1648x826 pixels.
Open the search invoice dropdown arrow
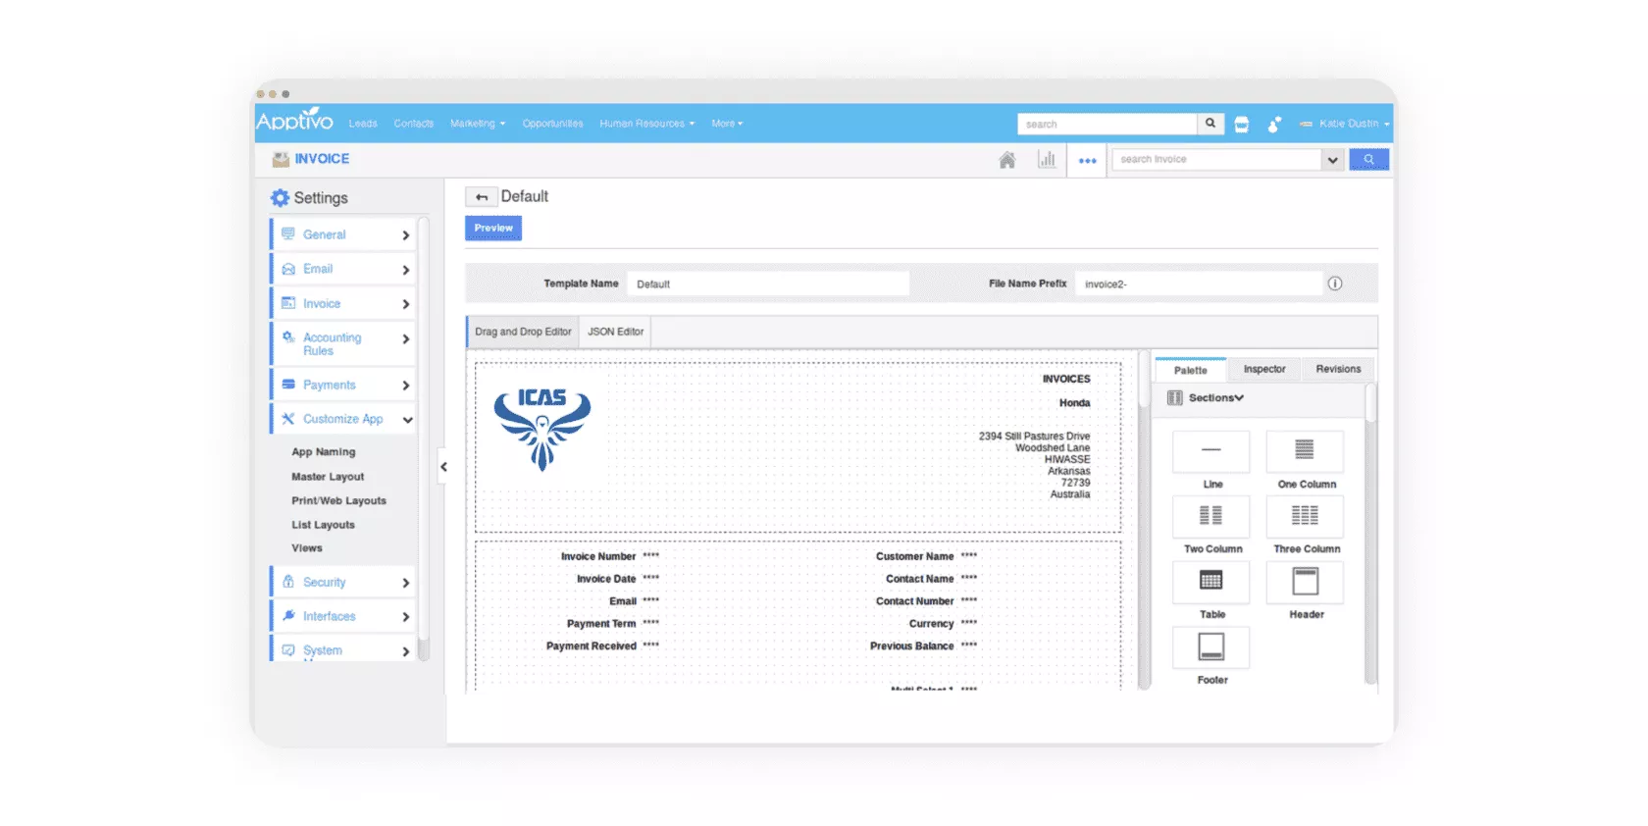1332,160
